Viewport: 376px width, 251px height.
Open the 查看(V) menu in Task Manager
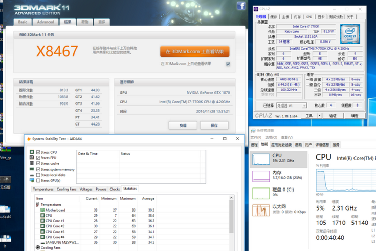287,137
